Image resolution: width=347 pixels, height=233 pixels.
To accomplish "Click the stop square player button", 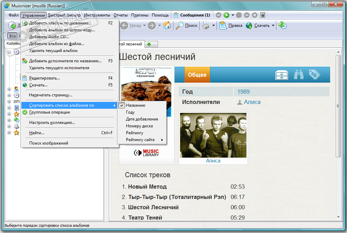I will tap(255, 15).
